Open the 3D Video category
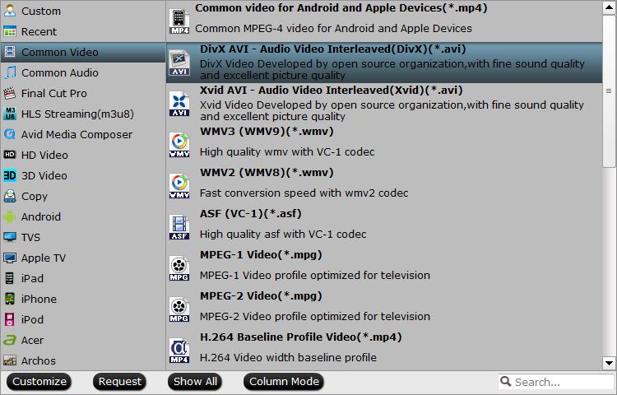Image resolution: width=617 pixels, height=395 pixels. coord(83,175)
